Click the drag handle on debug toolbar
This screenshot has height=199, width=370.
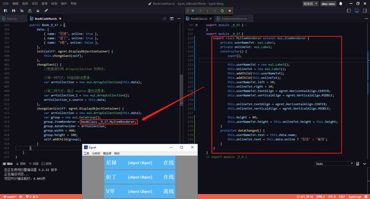(188, 11)
